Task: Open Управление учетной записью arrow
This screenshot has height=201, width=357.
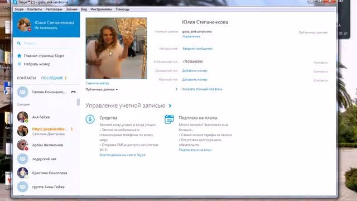Action: 170,106
